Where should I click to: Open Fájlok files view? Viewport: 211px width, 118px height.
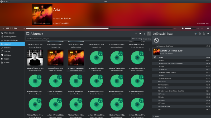(12, 59)
